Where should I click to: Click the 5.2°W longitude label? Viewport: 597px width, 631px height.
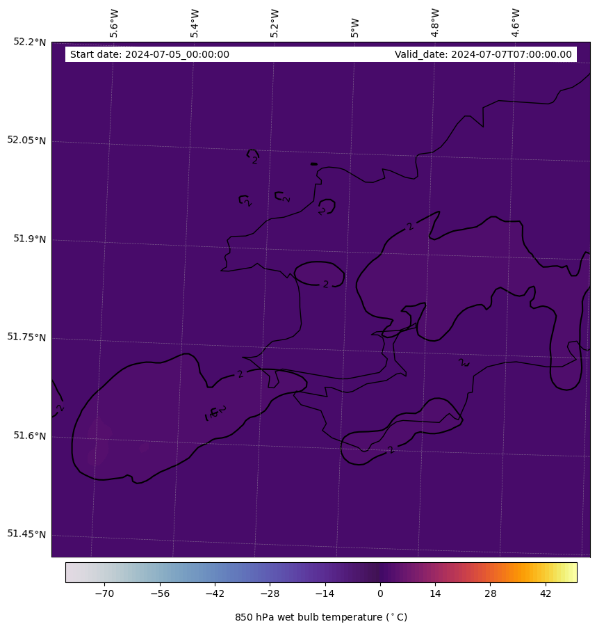click(x=275, y=23)
